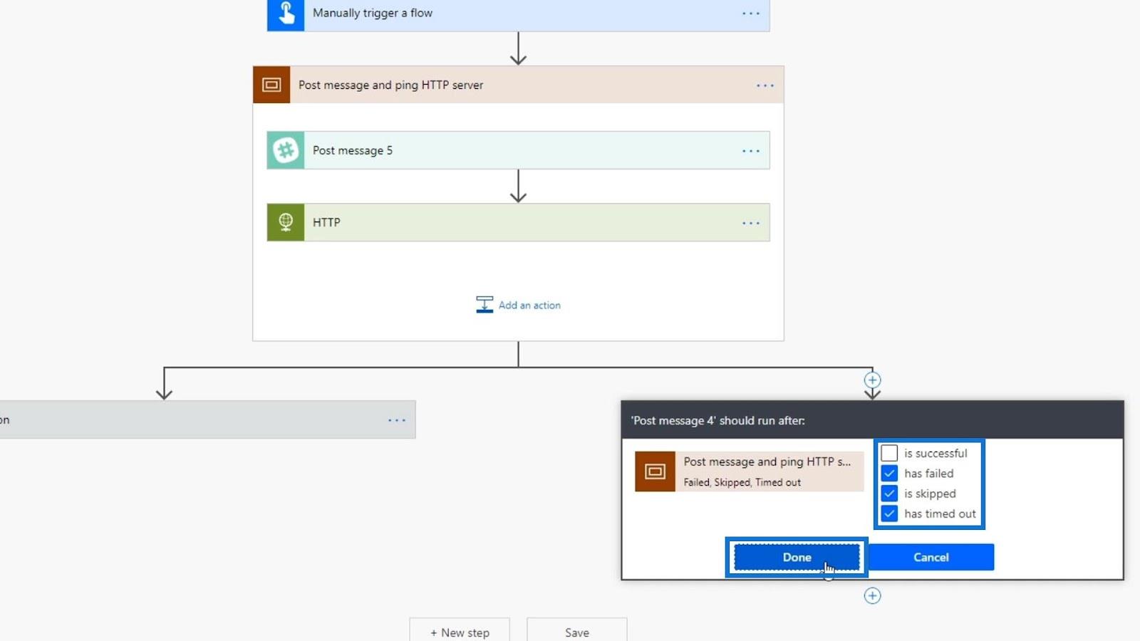Open ellipsis menu of Post message and ping HTTP server

(765, 85)
